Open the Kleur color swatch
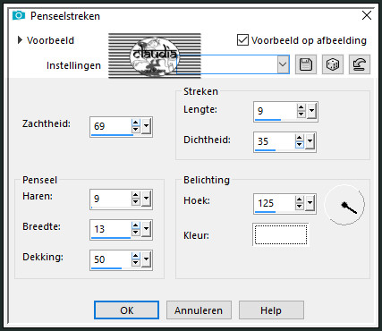 281,234
